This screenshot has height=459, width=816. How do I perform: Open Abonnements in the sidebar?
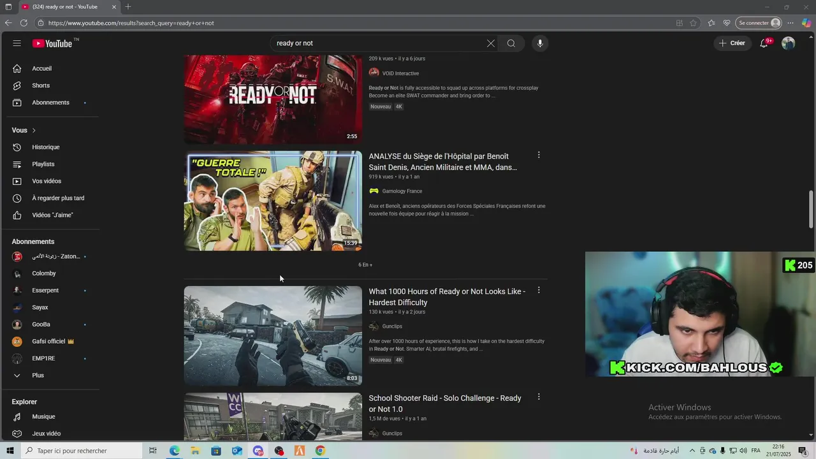[50, 103]
